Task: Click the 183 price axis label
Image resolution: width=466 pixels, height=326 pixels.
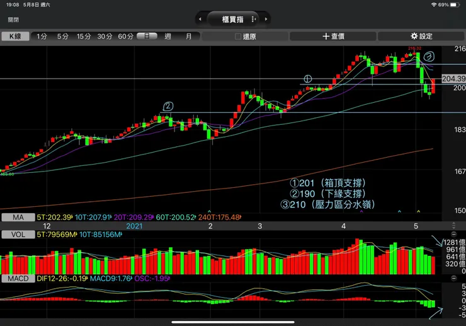Action: 460,129
